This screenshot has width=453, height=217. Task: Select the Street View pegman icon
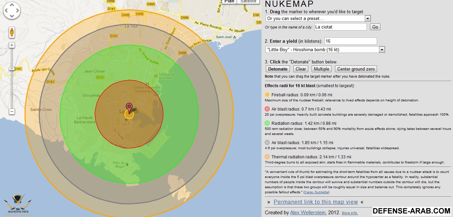pyautogui.click(x=12, y=33)
